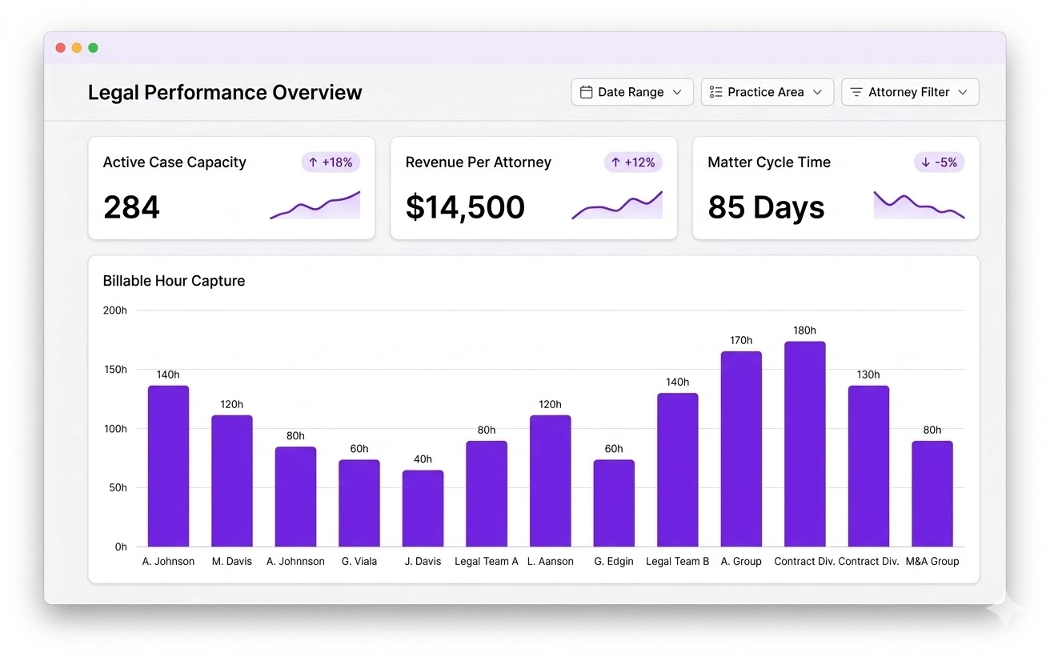Click the G. Viala axis label
The width and height of the screenshot is (1050, 653).
(359, 561)
